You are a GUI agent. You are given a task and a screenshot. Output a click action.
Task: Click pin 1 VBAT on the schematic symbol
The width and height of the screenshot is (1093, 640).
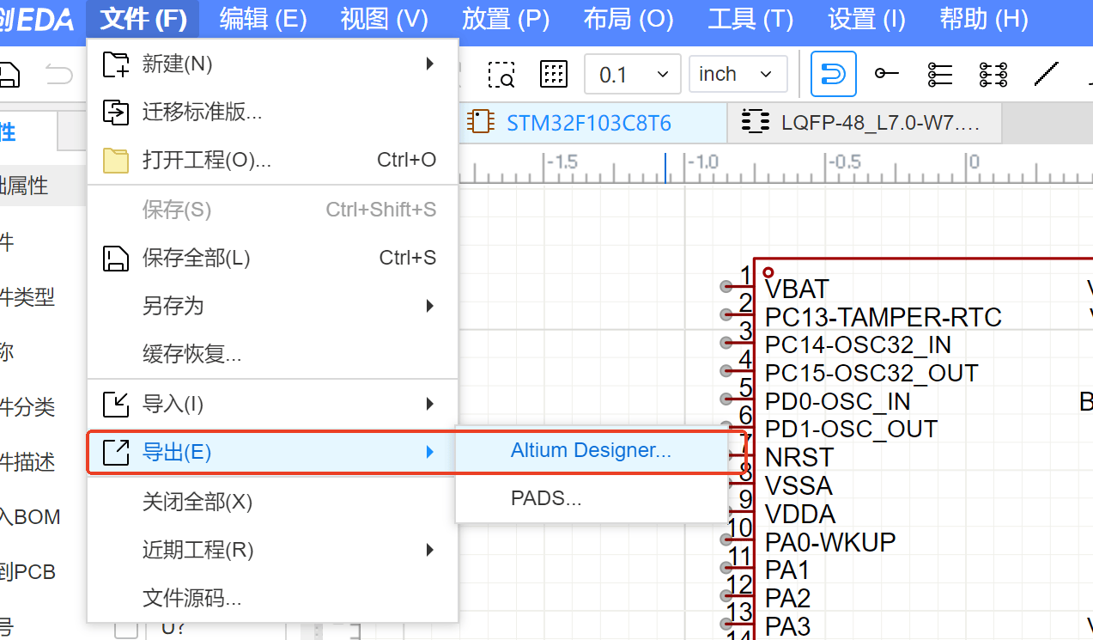[794, 289]
